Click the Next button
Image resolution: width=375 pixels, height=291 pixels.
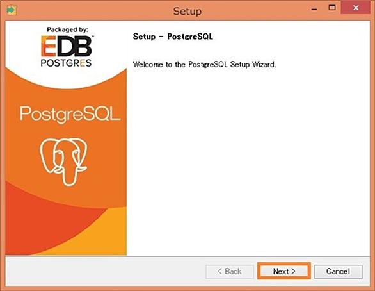pos(284,271)
